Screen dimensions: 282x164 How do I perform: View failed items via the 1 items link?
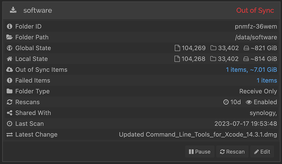pyautogui.click(x=267, y=80)
